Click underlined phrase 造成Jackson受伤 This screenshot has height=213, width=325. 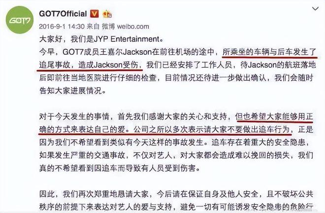(109, 65)
